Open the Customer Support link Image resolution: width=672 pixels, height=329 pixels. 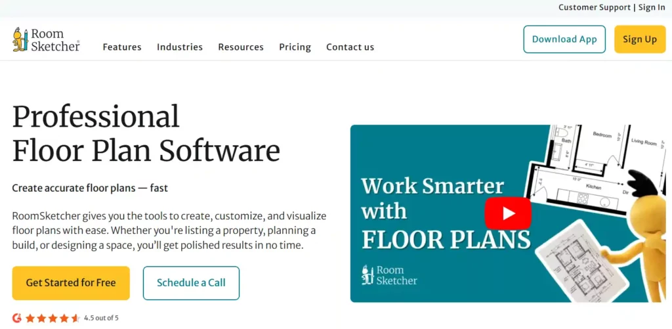[594, 7]
